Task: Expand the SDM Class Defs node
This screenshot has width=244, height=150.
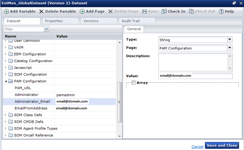Action: (x=6, y=115)
